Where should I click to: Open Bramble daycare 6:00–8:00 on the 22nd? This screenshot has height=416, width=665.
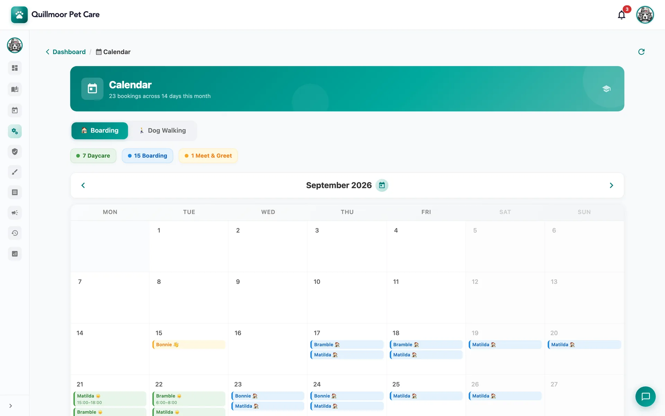click(x=189, y=399)
